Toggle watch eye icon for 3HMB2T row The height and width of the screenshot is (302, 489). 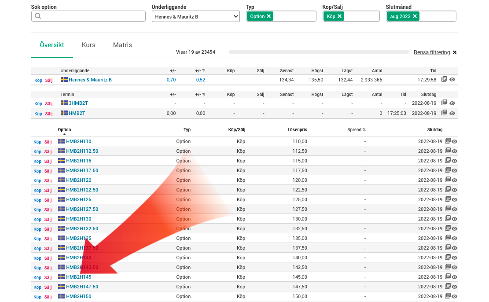coord(452,103)
